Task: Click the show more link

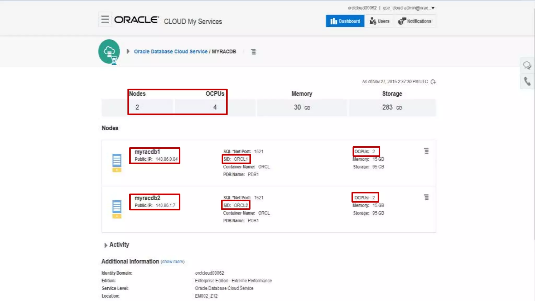Action: 173,262
